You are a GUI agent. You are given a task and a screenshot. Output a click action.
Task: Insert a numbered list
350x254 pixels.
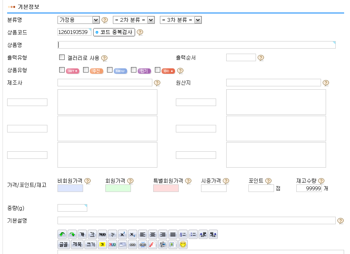[x=183, y=235]
